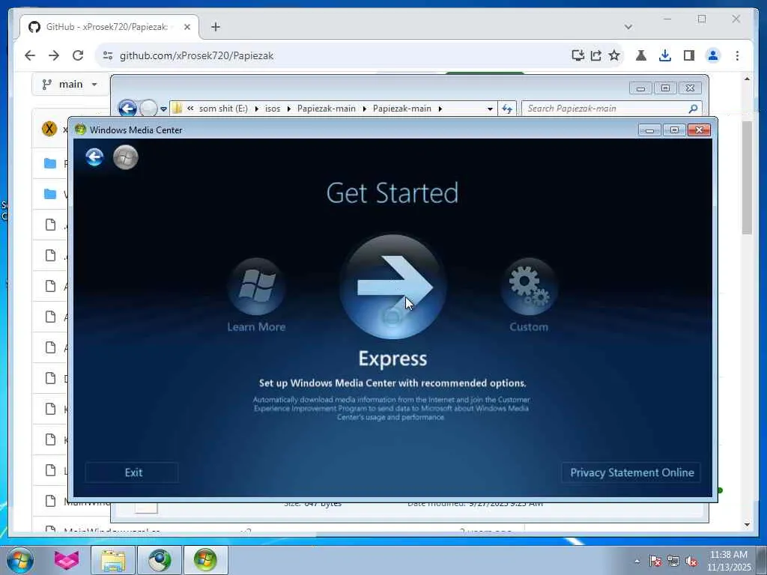Open Chrome downloads icon
Image resolution: width=767 pixels, height=575 pixels.
tap(665, 55)
